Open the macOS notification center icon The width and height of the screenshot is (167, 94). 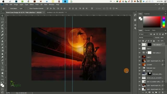165,1
